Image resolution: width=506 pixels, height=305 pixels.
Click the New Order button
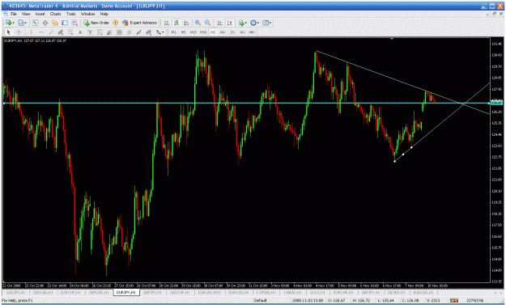click(x=96, y=23)
